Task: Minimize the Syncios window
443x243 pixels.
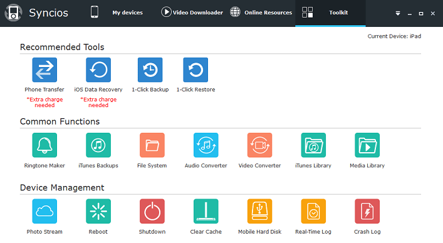Action: [x=410, y=14]
